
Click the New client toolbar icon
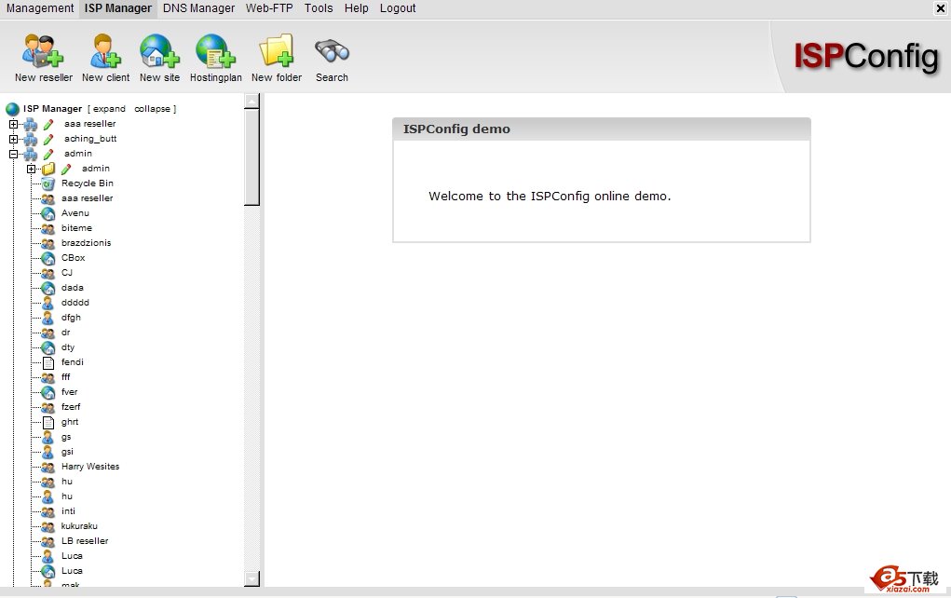coord(105,50)
